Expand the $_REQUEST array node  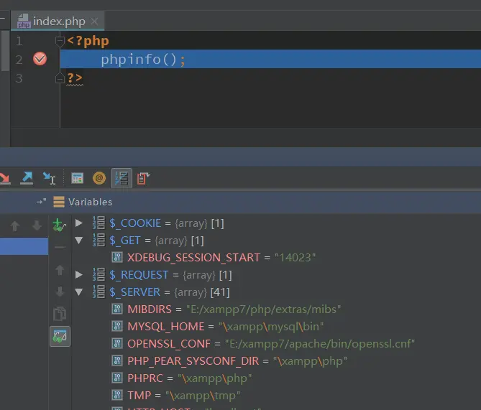pyautogui.click(x=79, y=274)
